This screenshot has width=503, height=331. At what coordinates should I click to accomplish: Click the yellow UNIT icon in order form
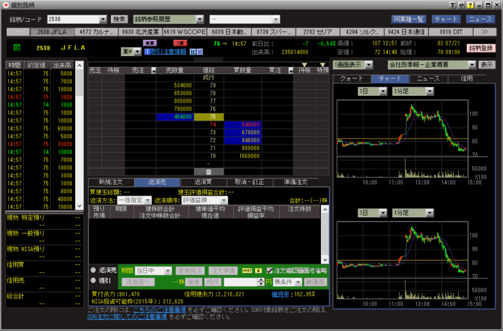click(247, 270)
